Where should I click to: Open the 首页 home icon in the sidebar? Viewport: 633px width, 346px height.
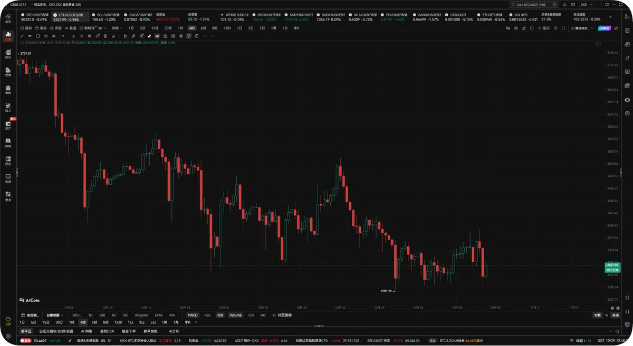8,19
